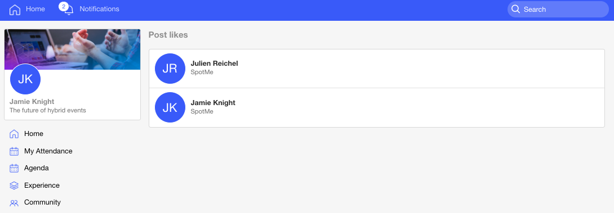Select Home in the top navigation
Screen dimensions: 614x213
pos(35,9)
